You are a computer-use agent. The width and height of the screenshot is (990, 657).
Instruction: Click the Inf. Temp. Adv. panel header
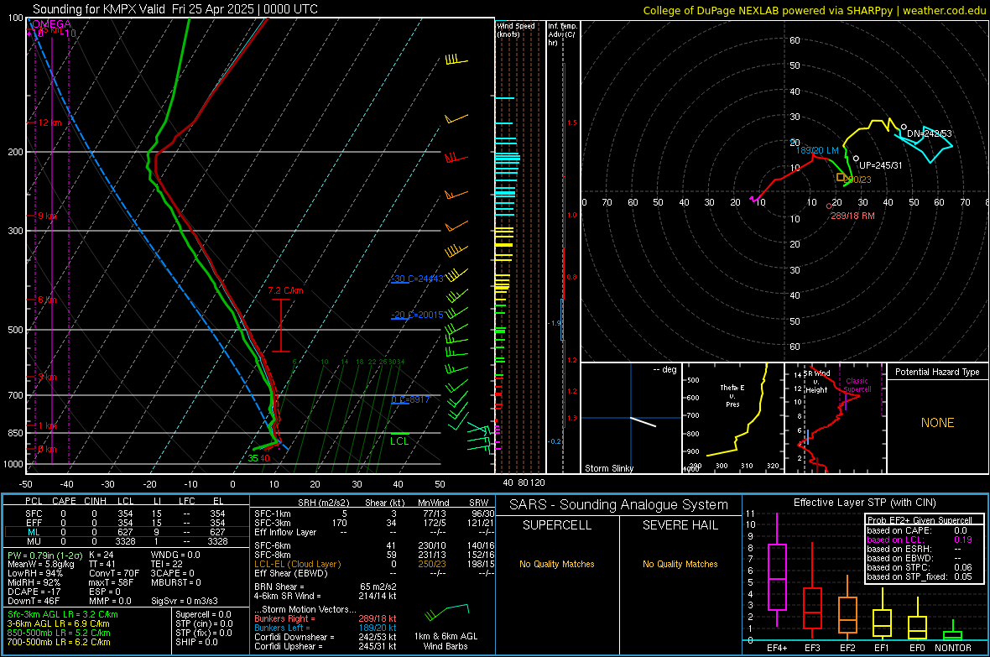point(562,34)
